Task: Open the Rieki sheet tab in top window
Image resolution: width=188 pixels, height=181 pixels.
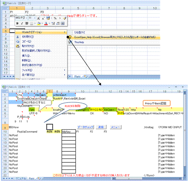Action: point(77,77)
